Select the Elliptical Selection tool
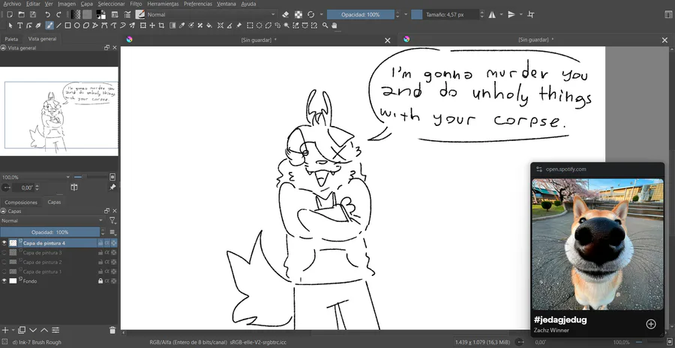This screenshot has width=675, height=348. 259,25
